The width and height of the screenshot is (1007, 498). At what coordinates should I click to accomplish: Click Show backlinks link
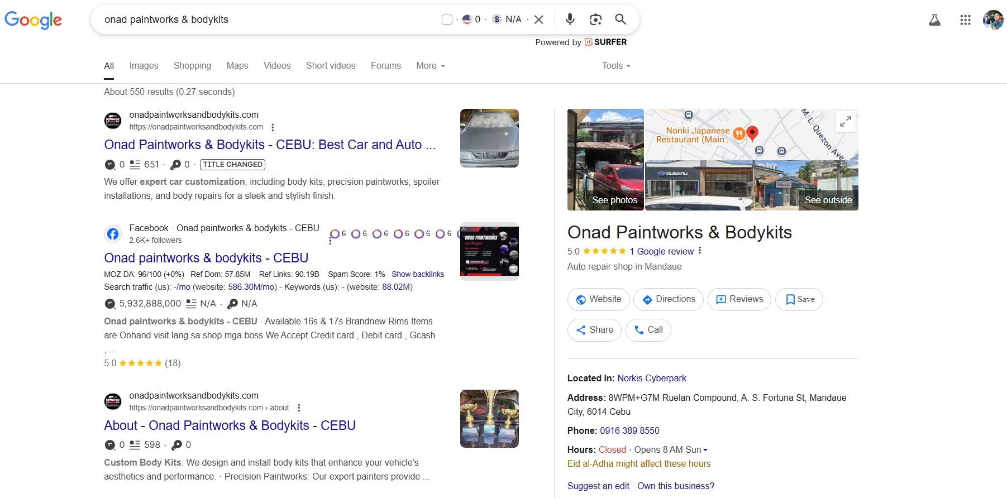(x=418, y=274)
